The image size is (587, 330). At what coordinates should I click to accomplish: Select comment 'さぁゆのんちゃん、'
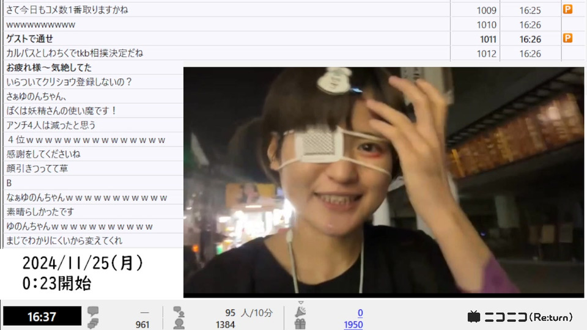pyautogui.click(x=36, y=97)
